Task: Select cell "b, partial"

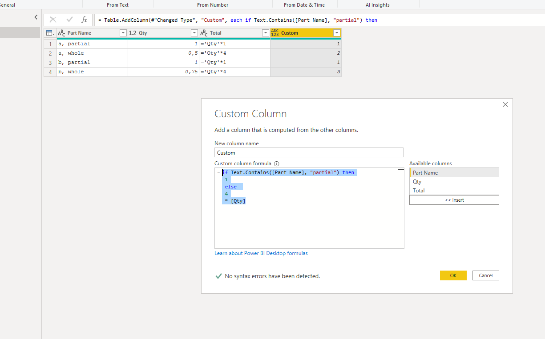Action: (x=92, y=63)
